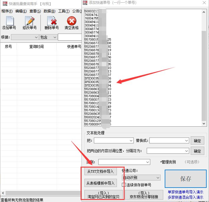Open the 类别 category dropdown

tap(148, 162)
